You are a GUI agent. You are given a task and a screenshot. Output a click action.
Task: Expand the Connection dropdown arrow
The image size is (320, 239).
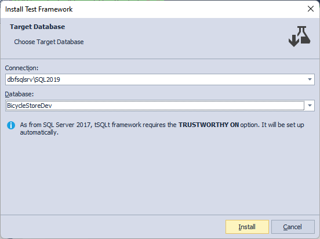(x=310, y=79)
